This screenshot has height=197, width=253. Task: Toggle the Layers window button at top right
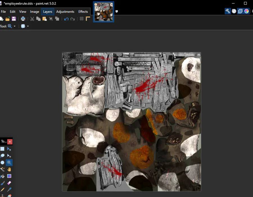[240, 11]
